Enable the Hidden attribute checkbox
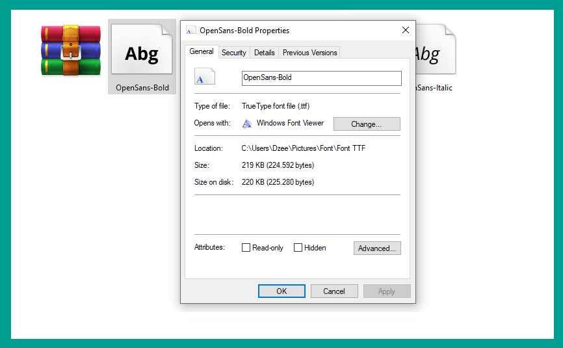 298,247
